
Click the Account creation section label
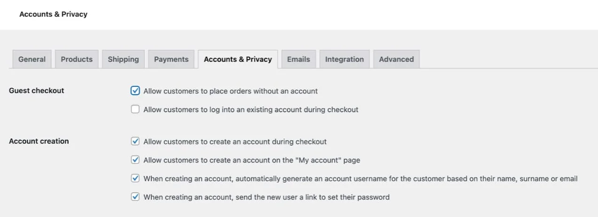pos(39,141)
